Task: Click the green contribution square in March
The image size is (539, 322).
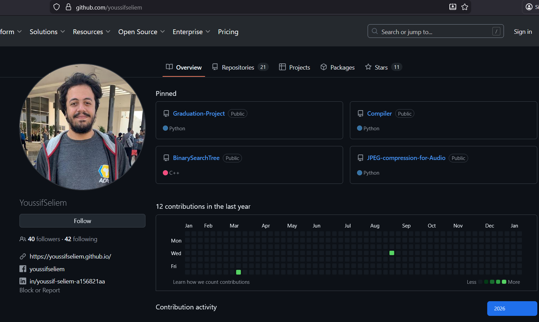Action: (x=238, y=272)
